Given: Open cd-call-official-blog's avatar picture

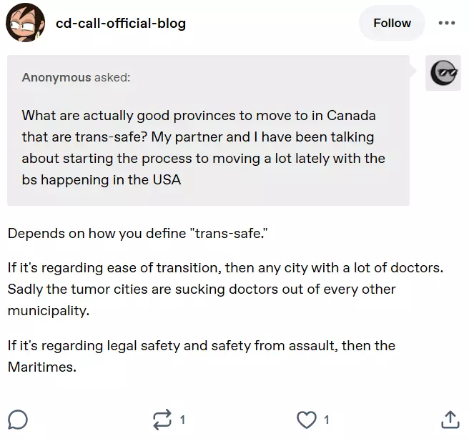Looking at the screenshot, I should coord(26,23).
